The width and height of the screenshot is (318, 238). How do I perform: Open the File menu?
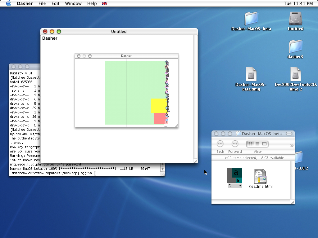(x=42, y=3)
